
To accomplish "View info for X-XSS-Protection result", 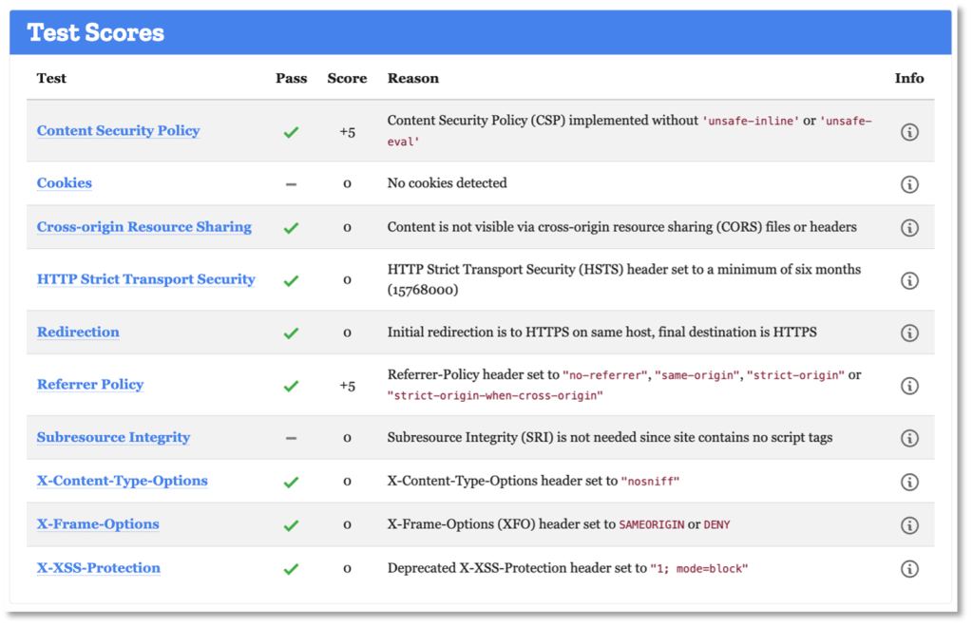I will (x=909, y=568).
